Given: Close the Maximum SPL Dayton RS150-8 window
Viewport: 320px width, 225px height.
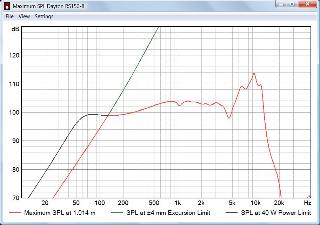Looking at the screenshot, I should coord(308,4).
